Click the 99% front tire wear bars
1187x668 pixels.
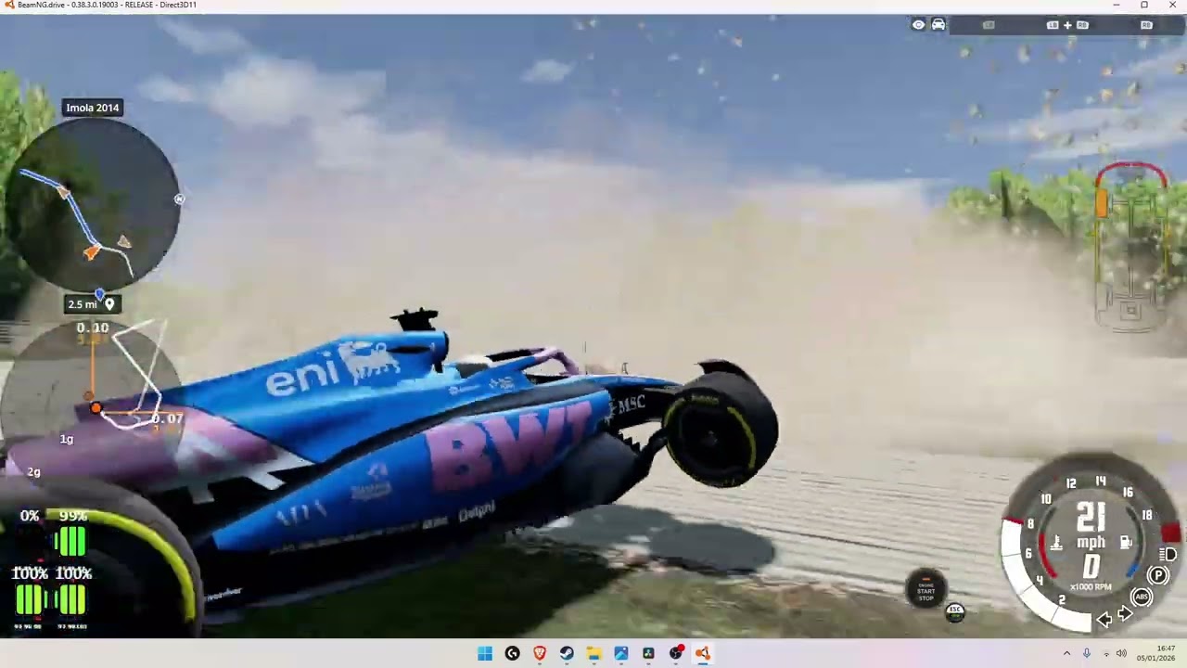tap(70, 541)
